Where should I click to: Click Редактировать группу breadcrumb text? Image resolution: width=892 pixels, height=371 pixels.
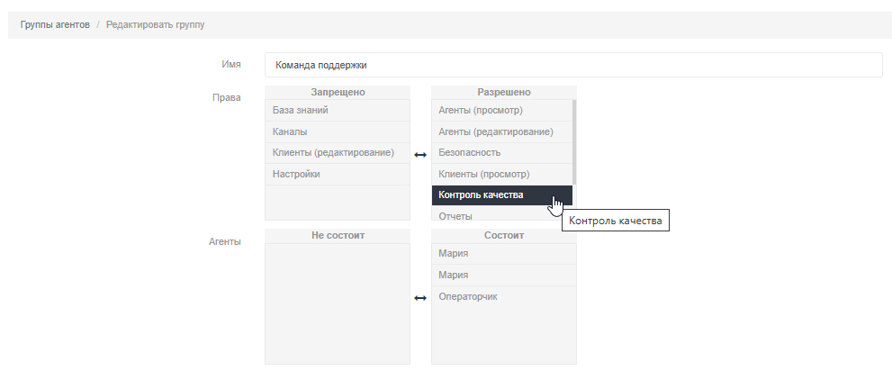point(156,24)
